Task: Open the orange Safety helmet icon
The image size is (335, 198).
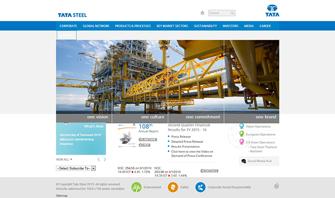Action: coord(173,187)
